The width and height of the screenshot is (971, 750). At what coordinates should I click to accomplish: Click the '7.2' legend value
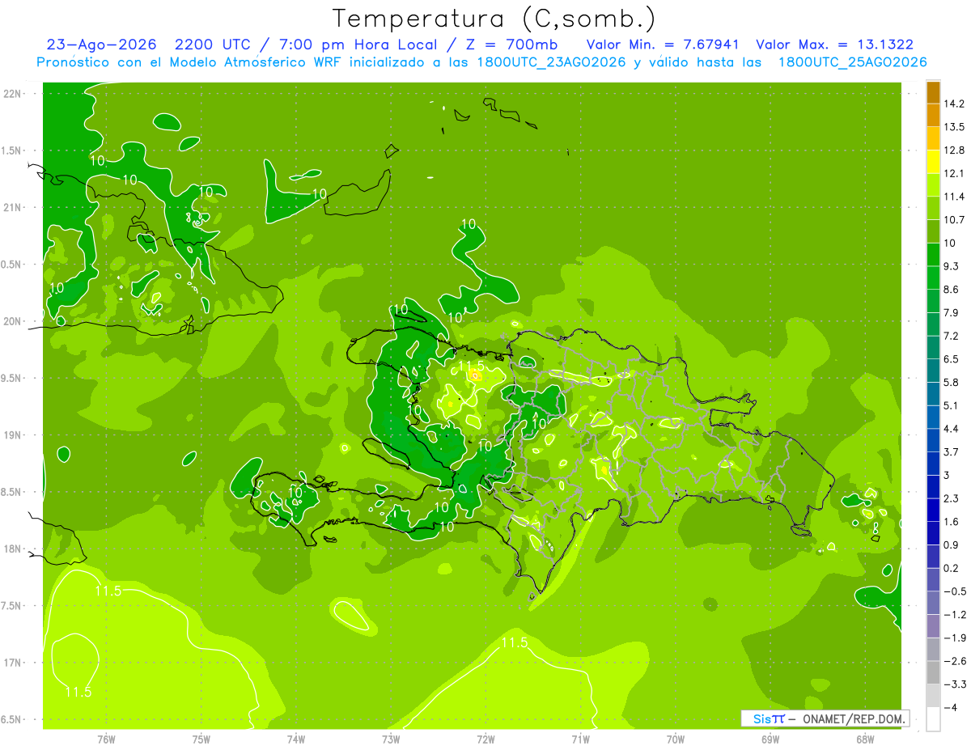click(952, 336)
